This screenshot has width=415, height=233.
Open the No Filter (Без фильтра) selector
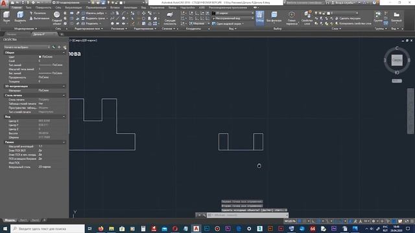274,16
